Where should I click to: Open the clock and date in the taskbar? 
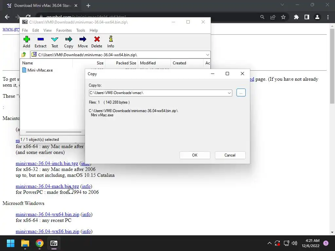311,243
